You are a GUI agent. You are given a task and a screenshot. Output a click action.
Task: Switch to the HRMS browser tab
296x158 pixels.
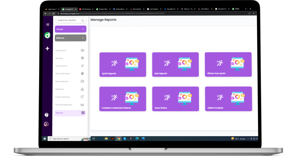[239, 9]
